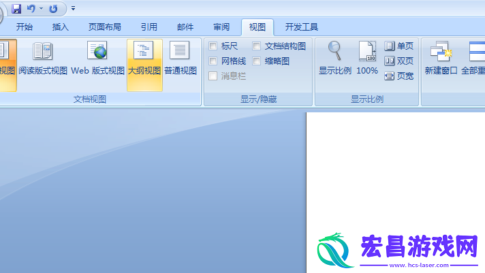The width and height of the screenshot is (485, 273).
Task: Open Customize Quick Access Toolbar dropdown
Action: click(74, 8)
